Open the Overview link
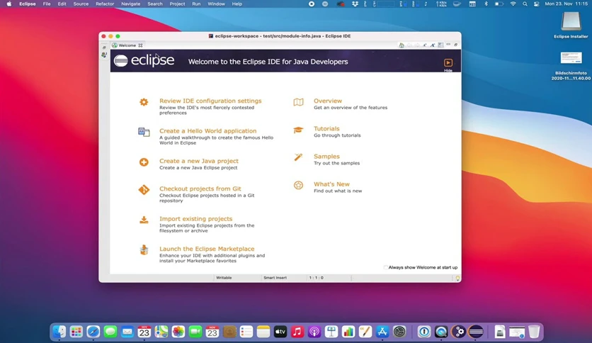The width and height of the screenshot is (592, 343). pyautogui.click(x=328, y=101)
